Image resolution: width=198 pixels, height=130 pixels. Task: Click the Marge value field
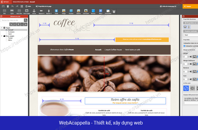pos(185,57)
